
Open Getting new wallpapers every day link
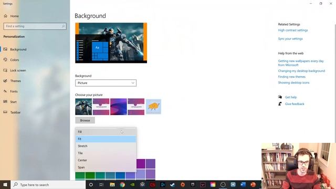[301, 63]
